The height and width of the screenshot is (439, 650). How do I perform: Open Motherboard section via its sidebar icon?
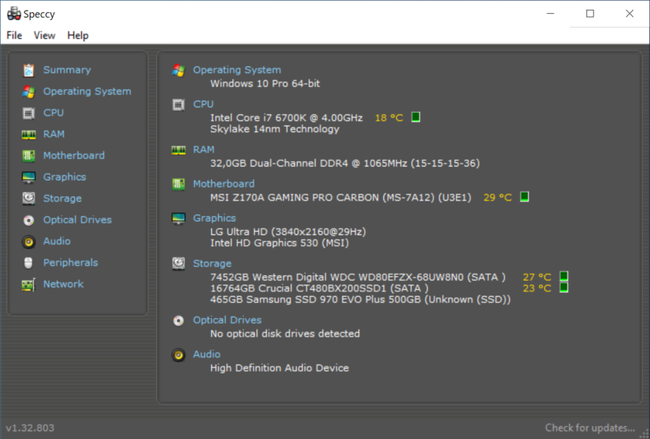point(29,156)
